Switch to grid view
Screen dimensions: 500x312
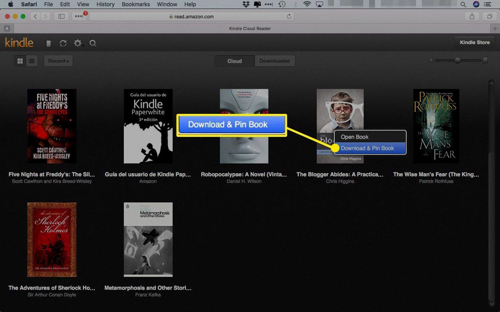pyautogui.click(x=20, y=61)
